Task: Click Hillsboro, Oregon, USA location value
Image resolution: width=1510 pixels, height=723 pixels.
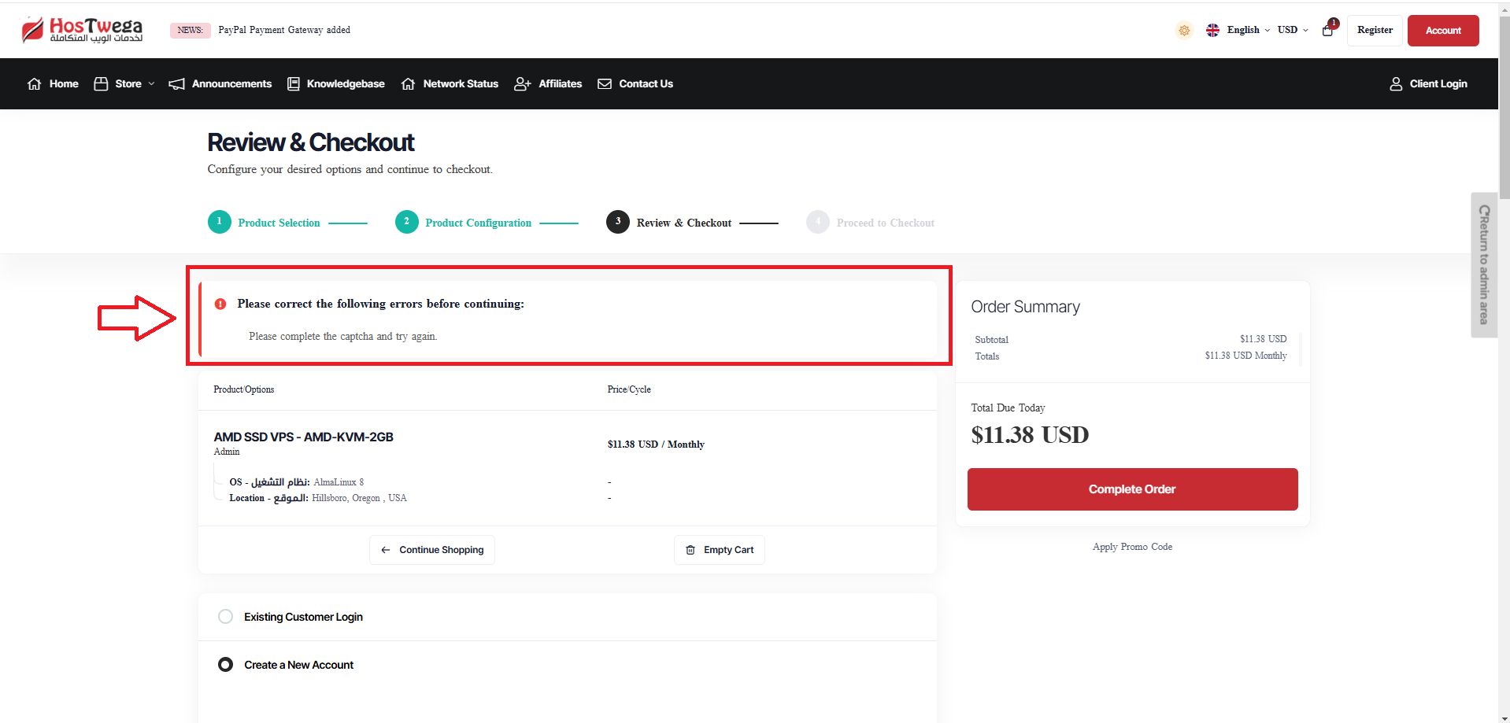Action: 359,498
